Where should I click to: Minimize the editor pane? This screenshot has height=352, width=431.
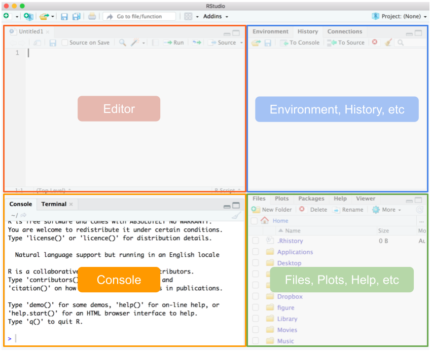227,34
